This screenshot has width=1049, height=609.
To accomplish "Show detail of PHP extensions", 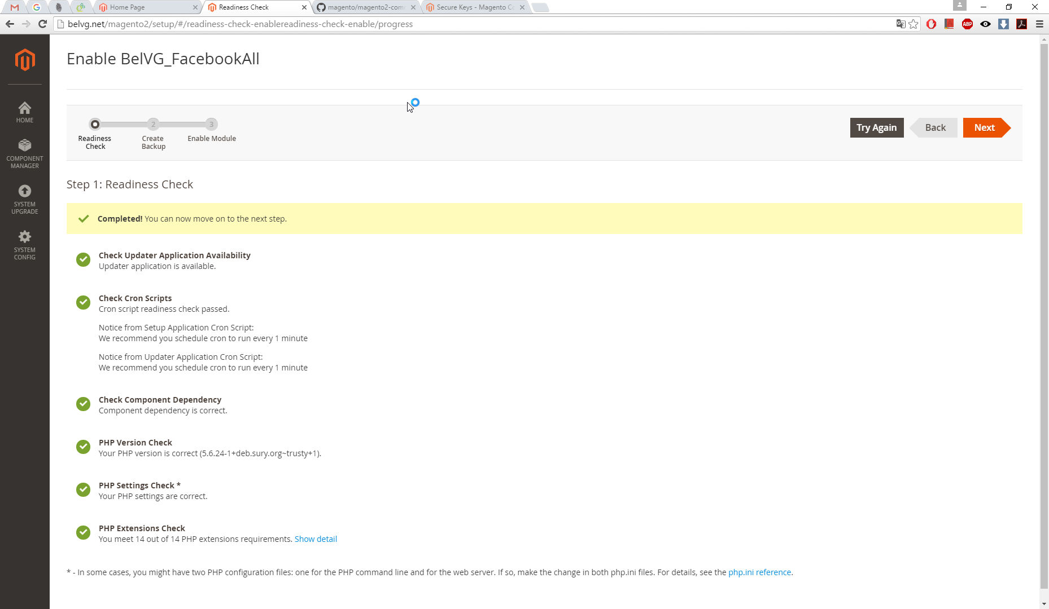I will [x=316, y=539].
